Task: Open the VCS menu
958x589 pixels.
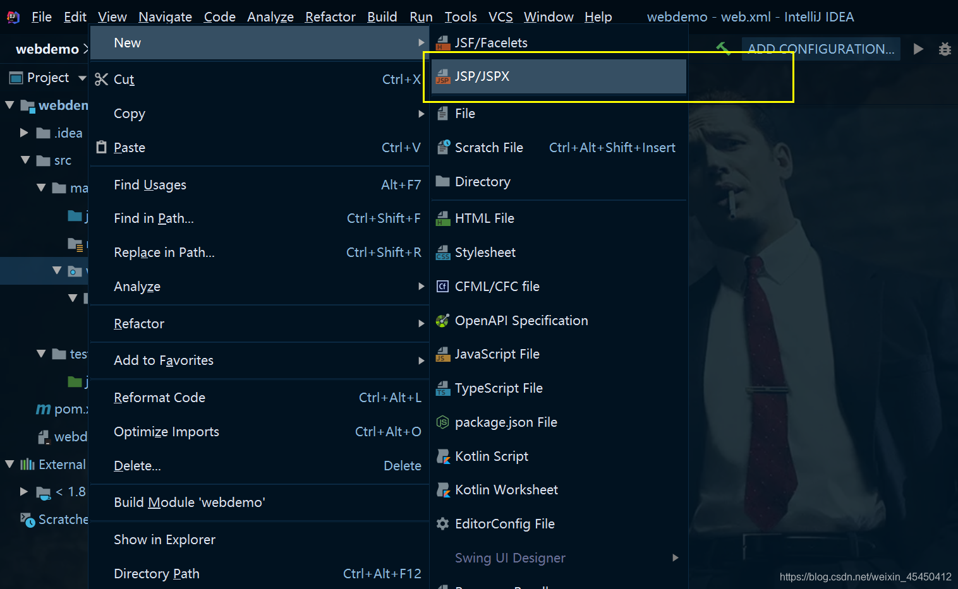Action: pyautogui.click(x=500, y=17)
